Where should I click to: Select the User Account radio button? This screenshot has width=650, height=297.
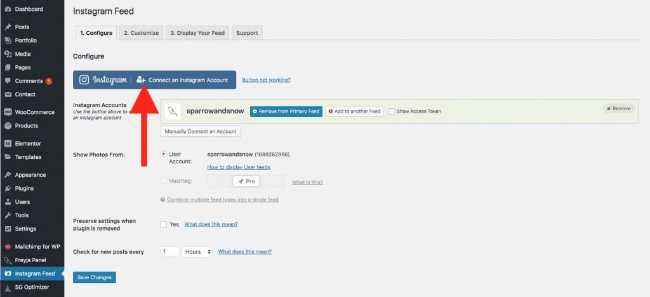coord(164,155)
